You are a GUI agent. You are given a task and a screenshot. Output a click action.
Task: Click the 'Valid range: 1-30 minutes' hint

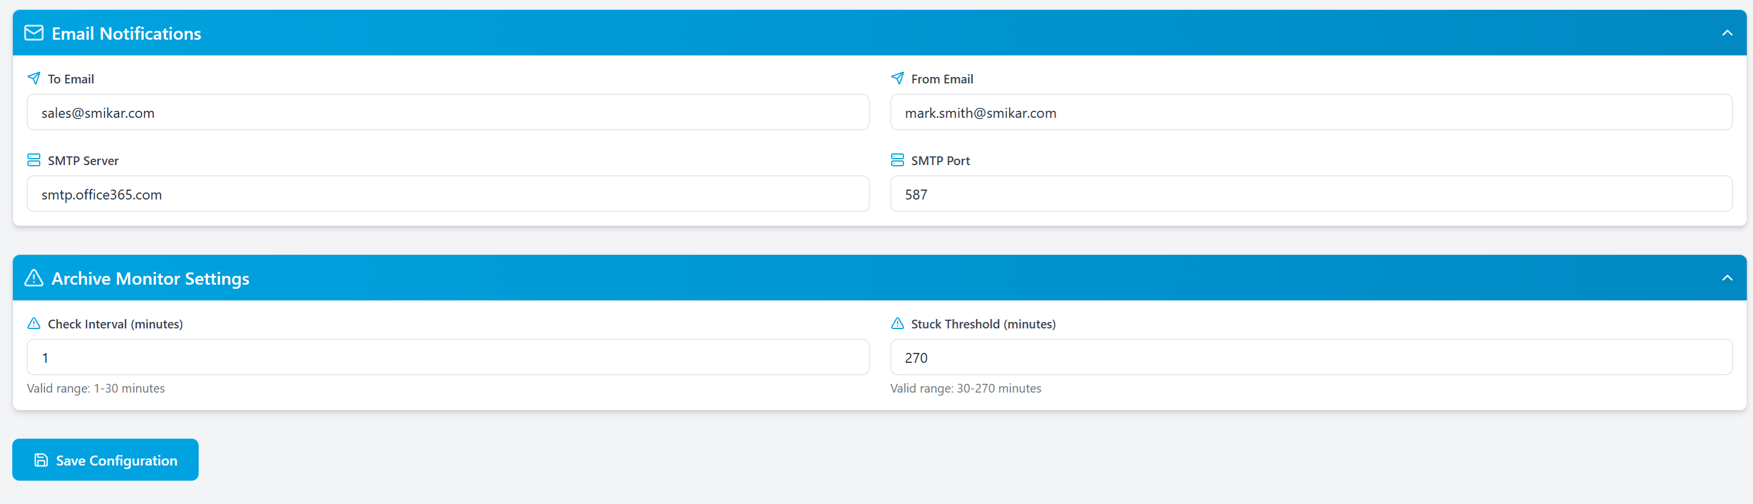(96, 388)
